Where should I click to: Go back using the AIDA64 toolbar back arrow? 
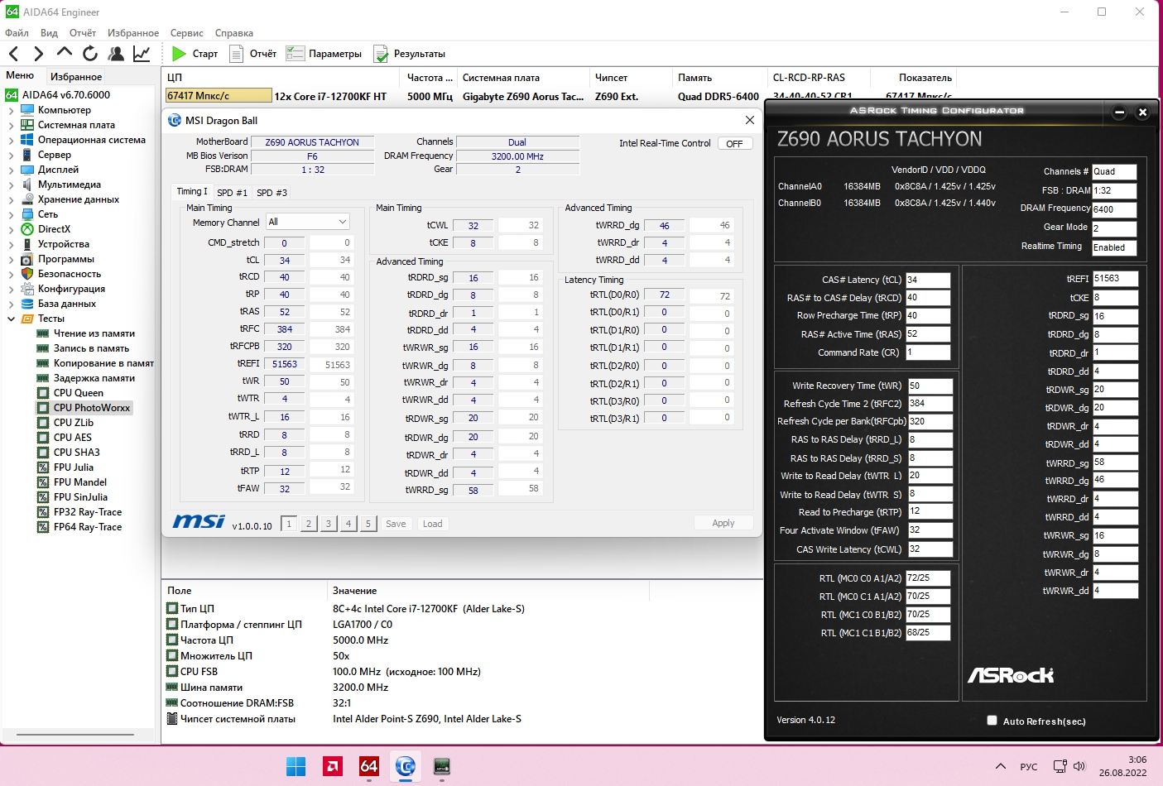(13, 54)
